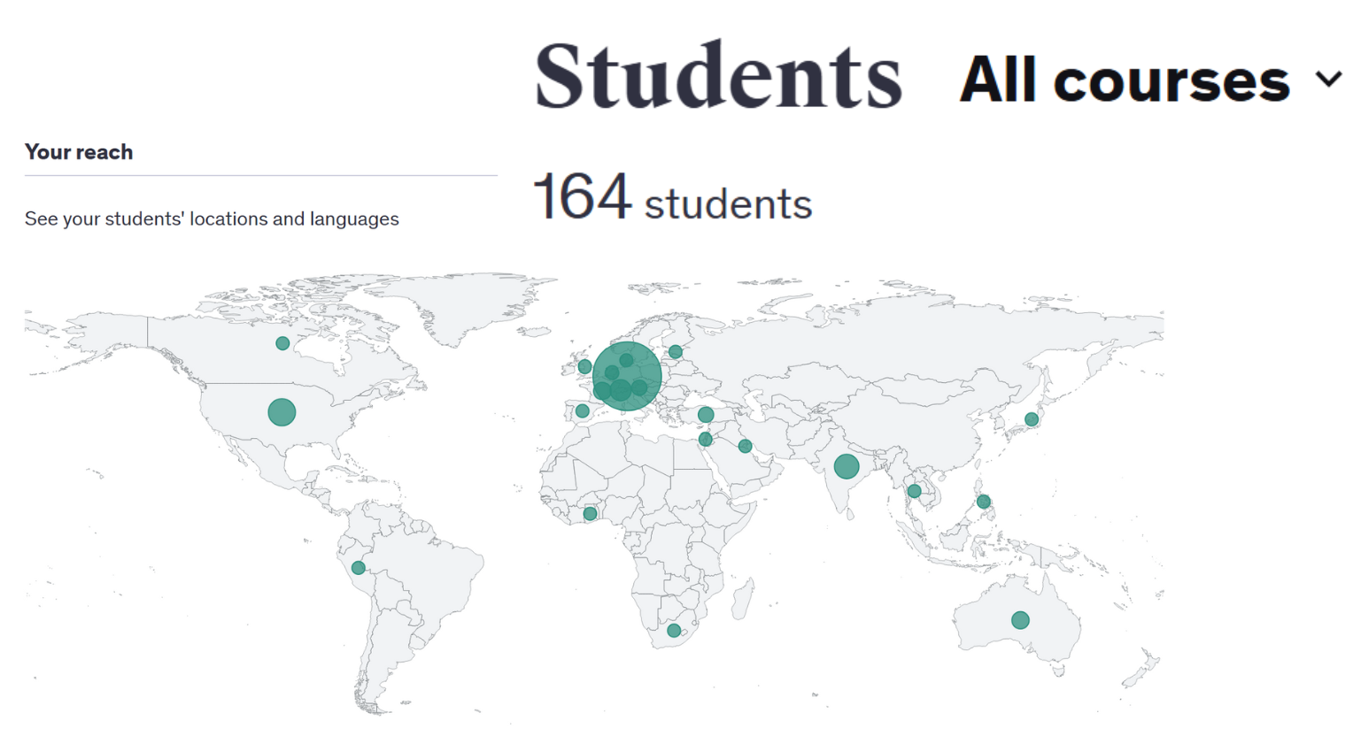Click the student marker over Japan
This screenshot has width=1353, height=736.
pos(1032,419)
